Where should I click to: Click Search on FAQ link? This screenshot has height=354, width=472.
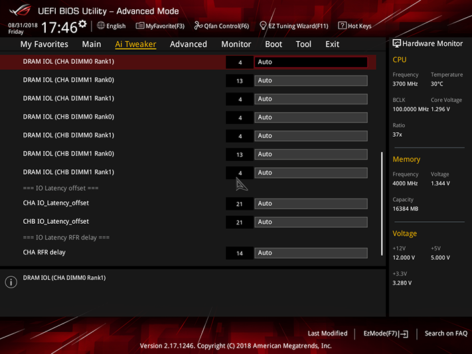point(446,333)
